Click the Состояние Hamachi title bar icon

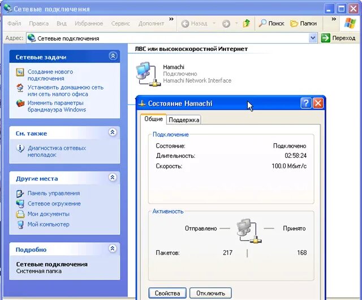click(142, 104)
